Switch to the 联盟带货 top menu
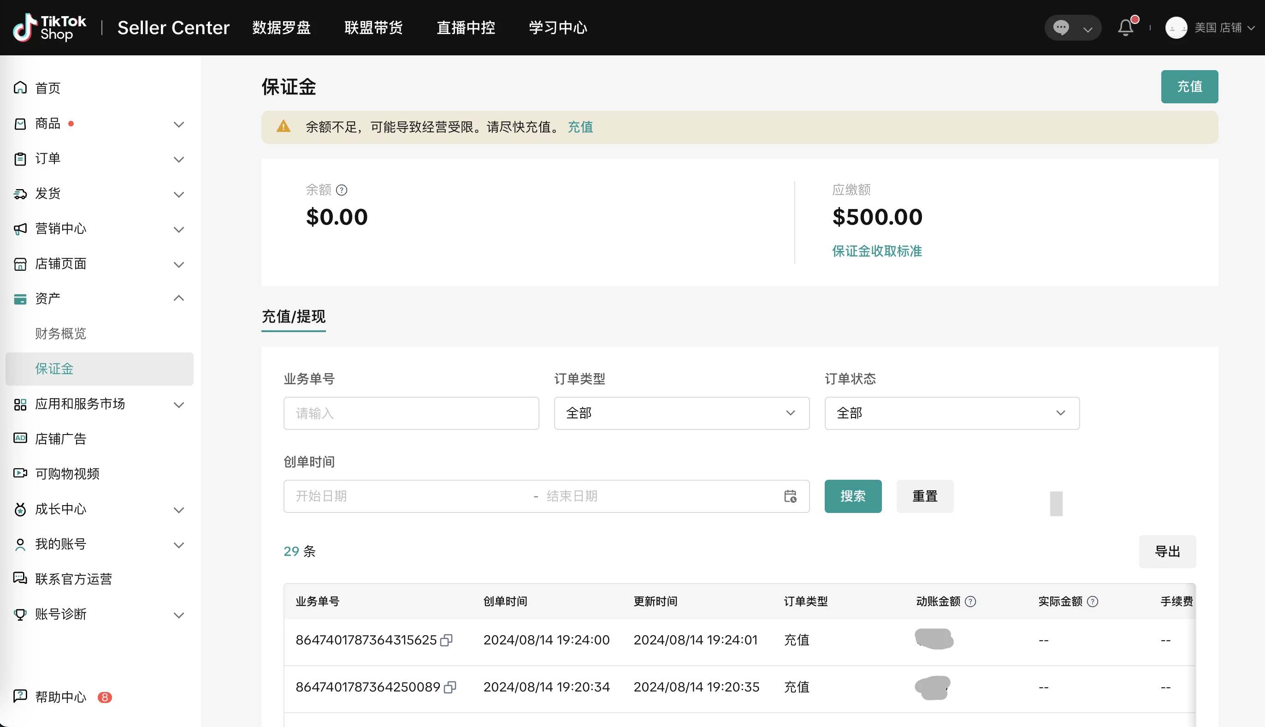Viewport: 1265px width, 727px height. [x=373, y=28]
